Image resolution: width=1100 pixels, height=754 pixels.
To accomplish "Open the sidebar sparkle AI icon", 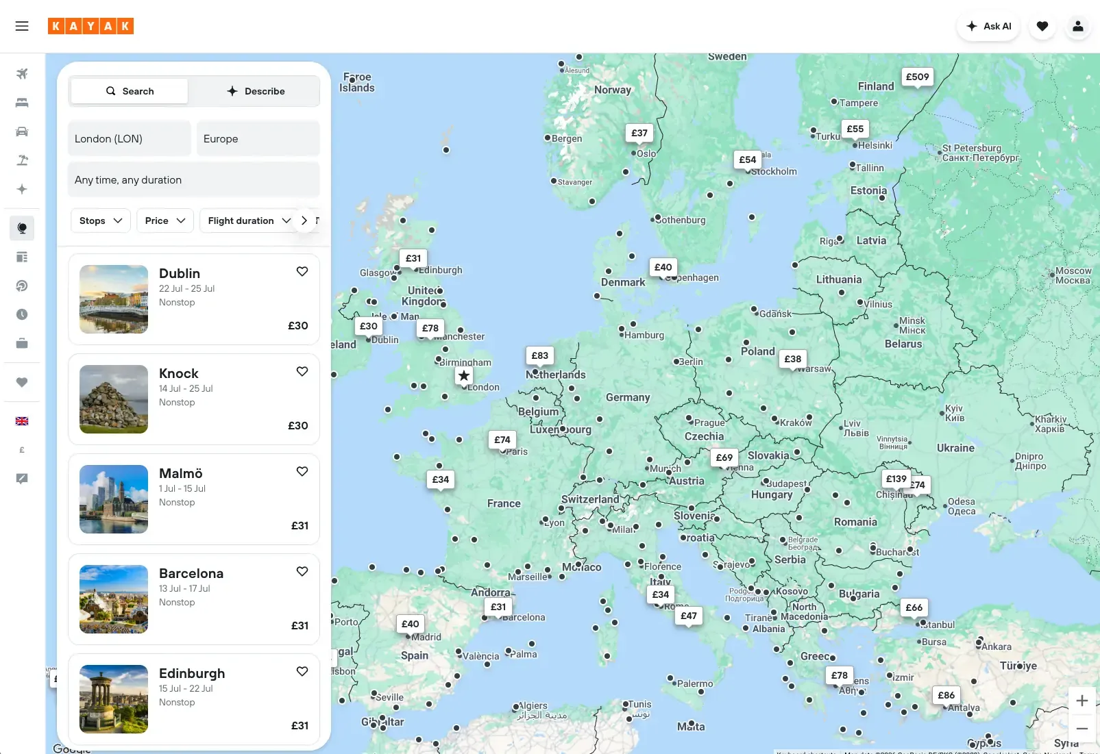I will click(22, 189).
